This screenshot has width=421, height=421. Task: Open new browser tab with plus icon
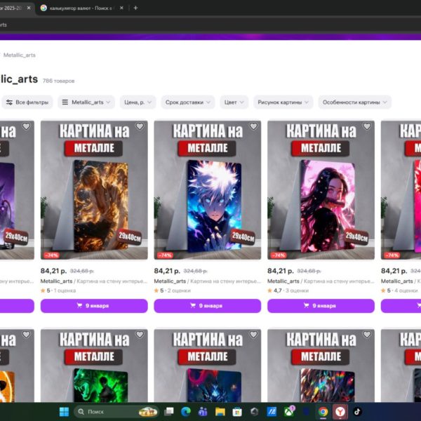(x=135, y=8)
